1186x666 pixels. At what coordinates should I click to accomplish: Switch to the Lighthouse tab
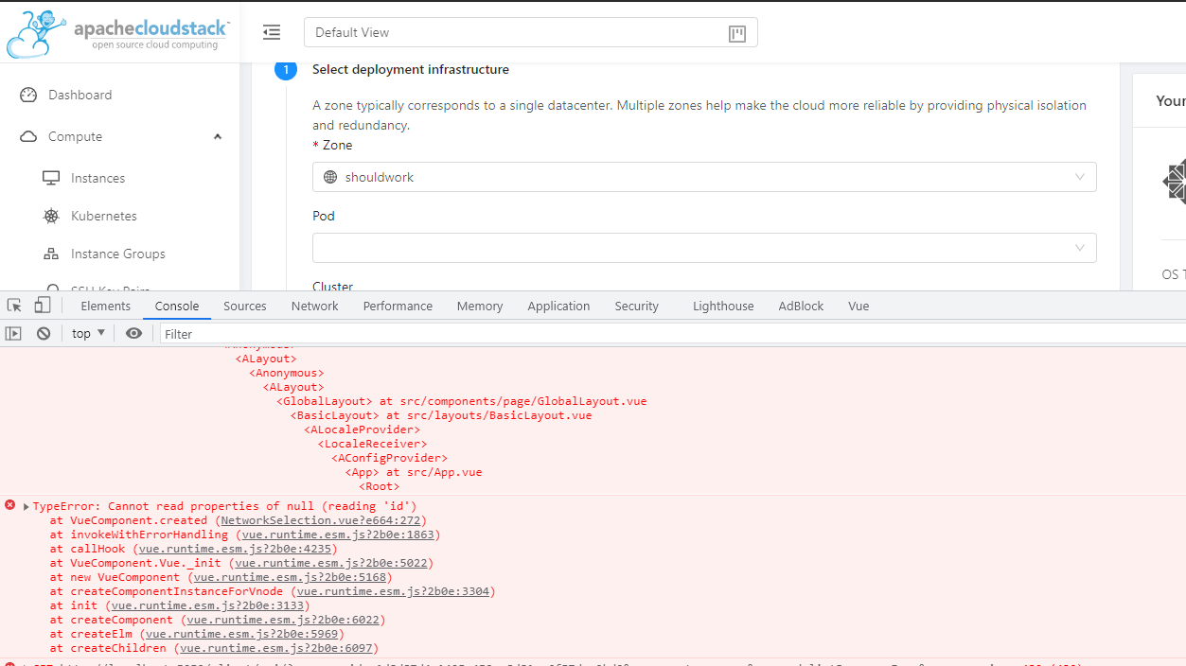pyautogui.click(x=723, y=306)
